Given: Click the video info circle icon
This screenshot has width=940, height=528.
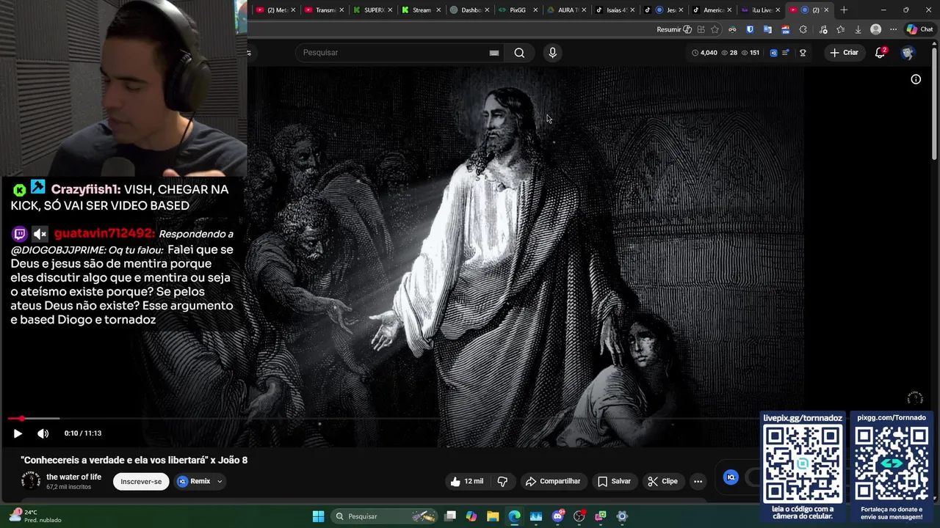Looking at the screenshot, I should [916, 79].
